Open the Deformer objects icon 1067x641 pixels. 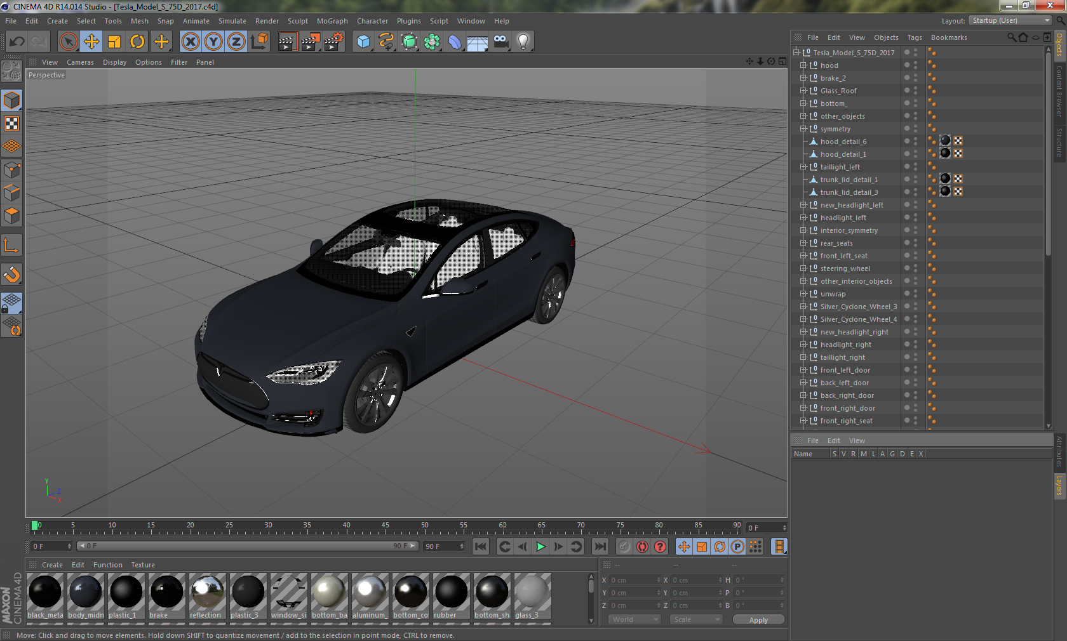pyautogui.click(x=455, y=42)
